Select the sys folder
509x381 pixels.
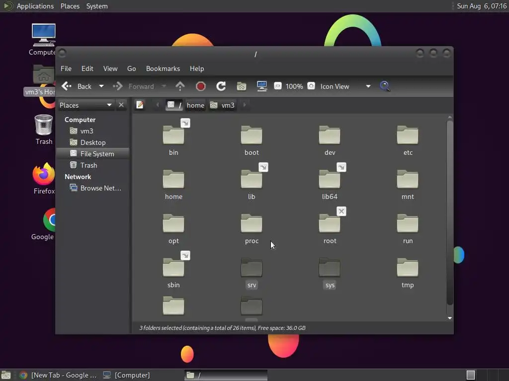pyautogui.click(x=330, y=267)
